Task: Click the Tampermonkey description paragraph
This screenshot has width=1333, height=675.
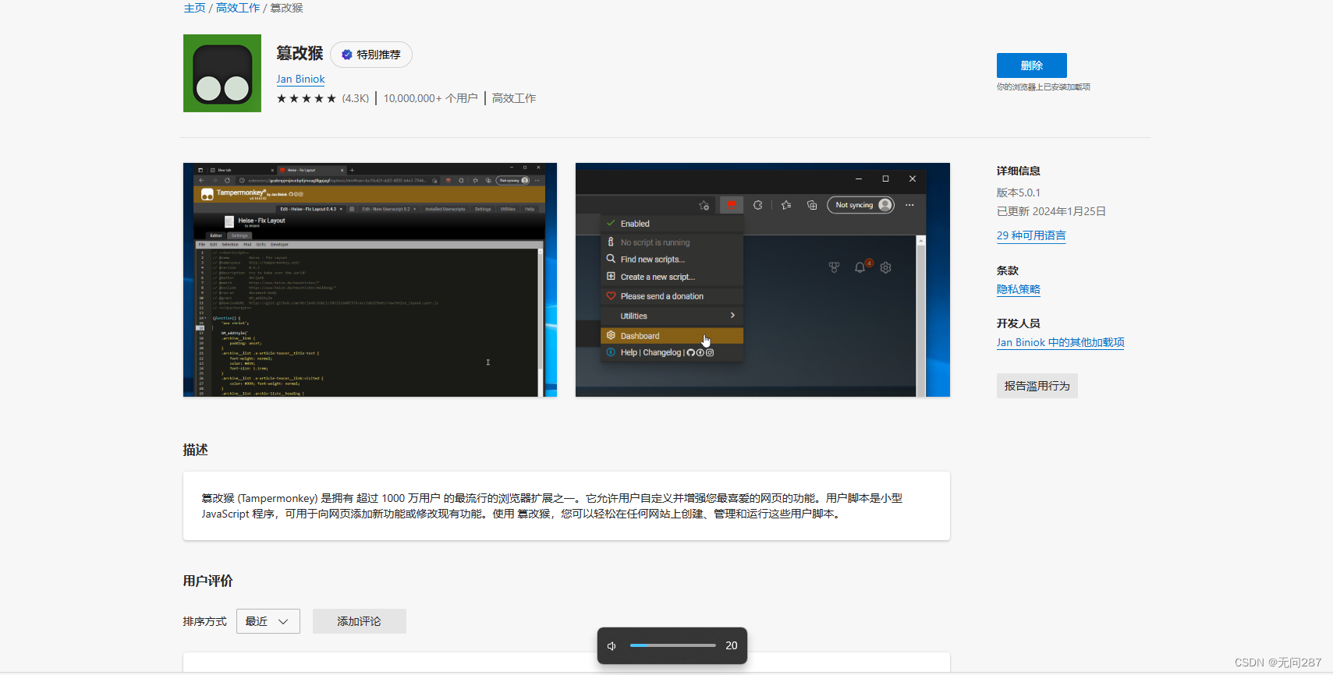Action: click(x=552, y=506)
